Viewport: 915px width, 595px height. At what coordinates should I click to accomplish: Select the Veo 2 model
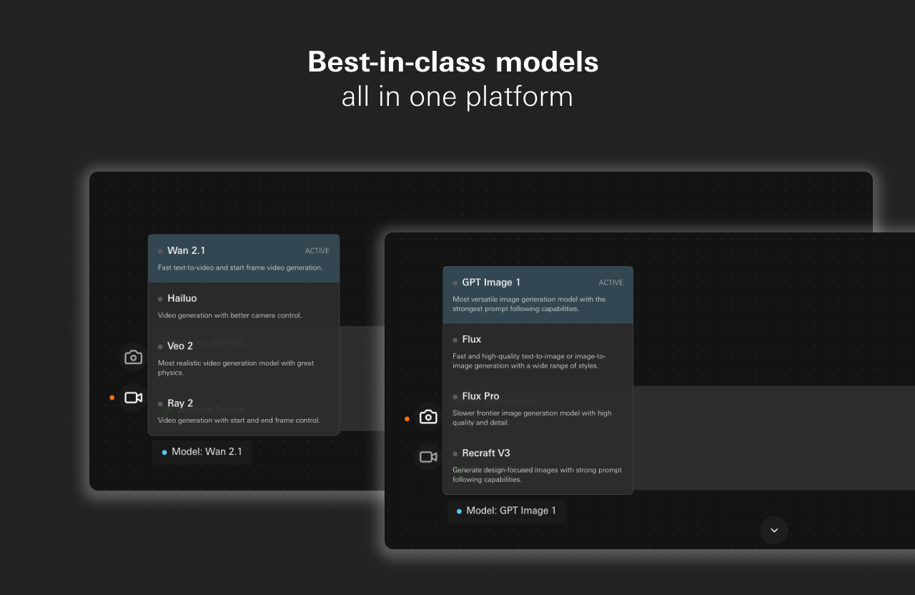[244, 358]
